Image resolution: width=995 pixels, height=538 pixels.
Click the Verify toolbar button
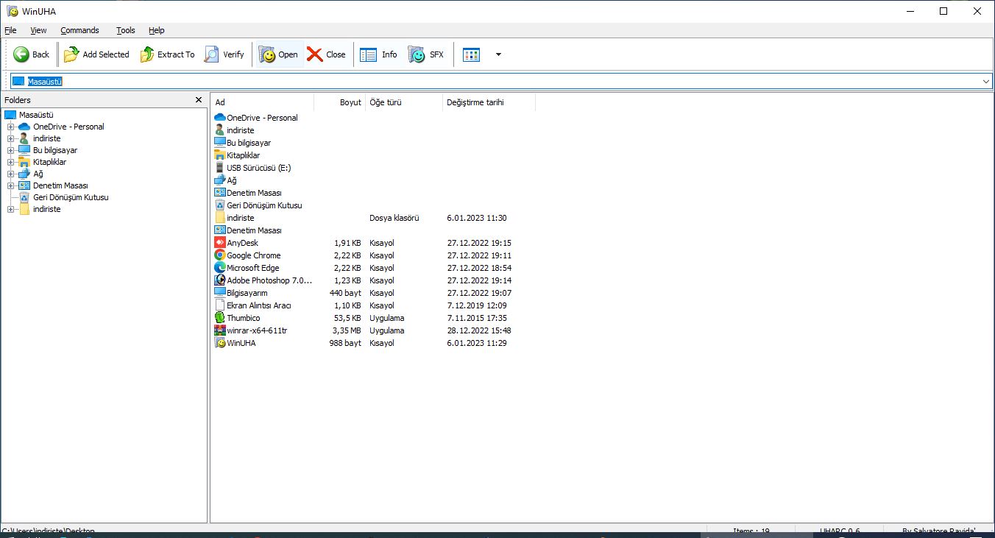click(x=224, y=54)
